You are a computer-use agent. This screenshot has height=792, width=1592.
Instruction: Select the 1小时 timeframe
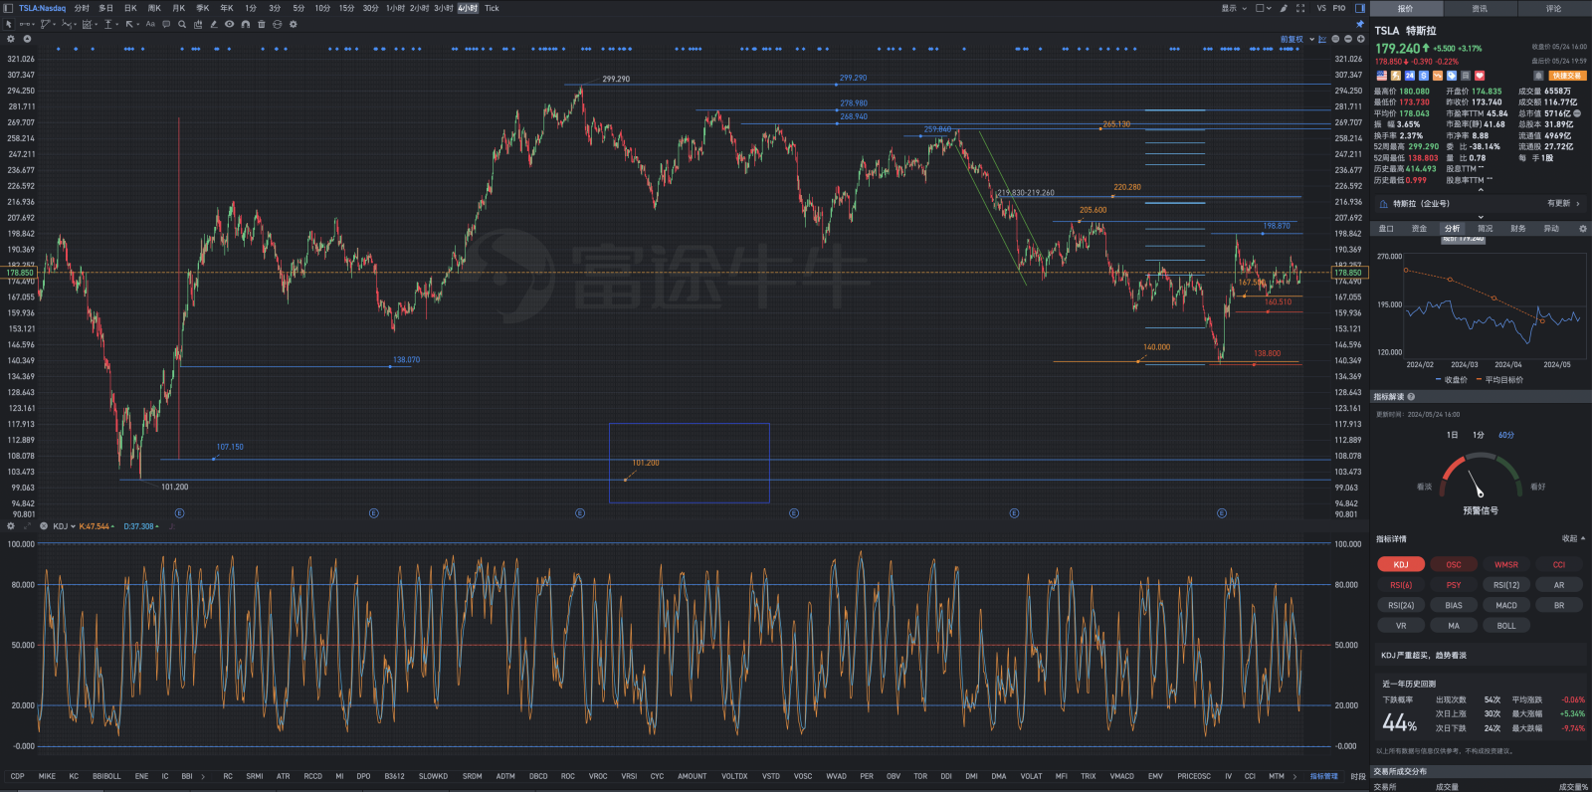click(x=395, y=8)
